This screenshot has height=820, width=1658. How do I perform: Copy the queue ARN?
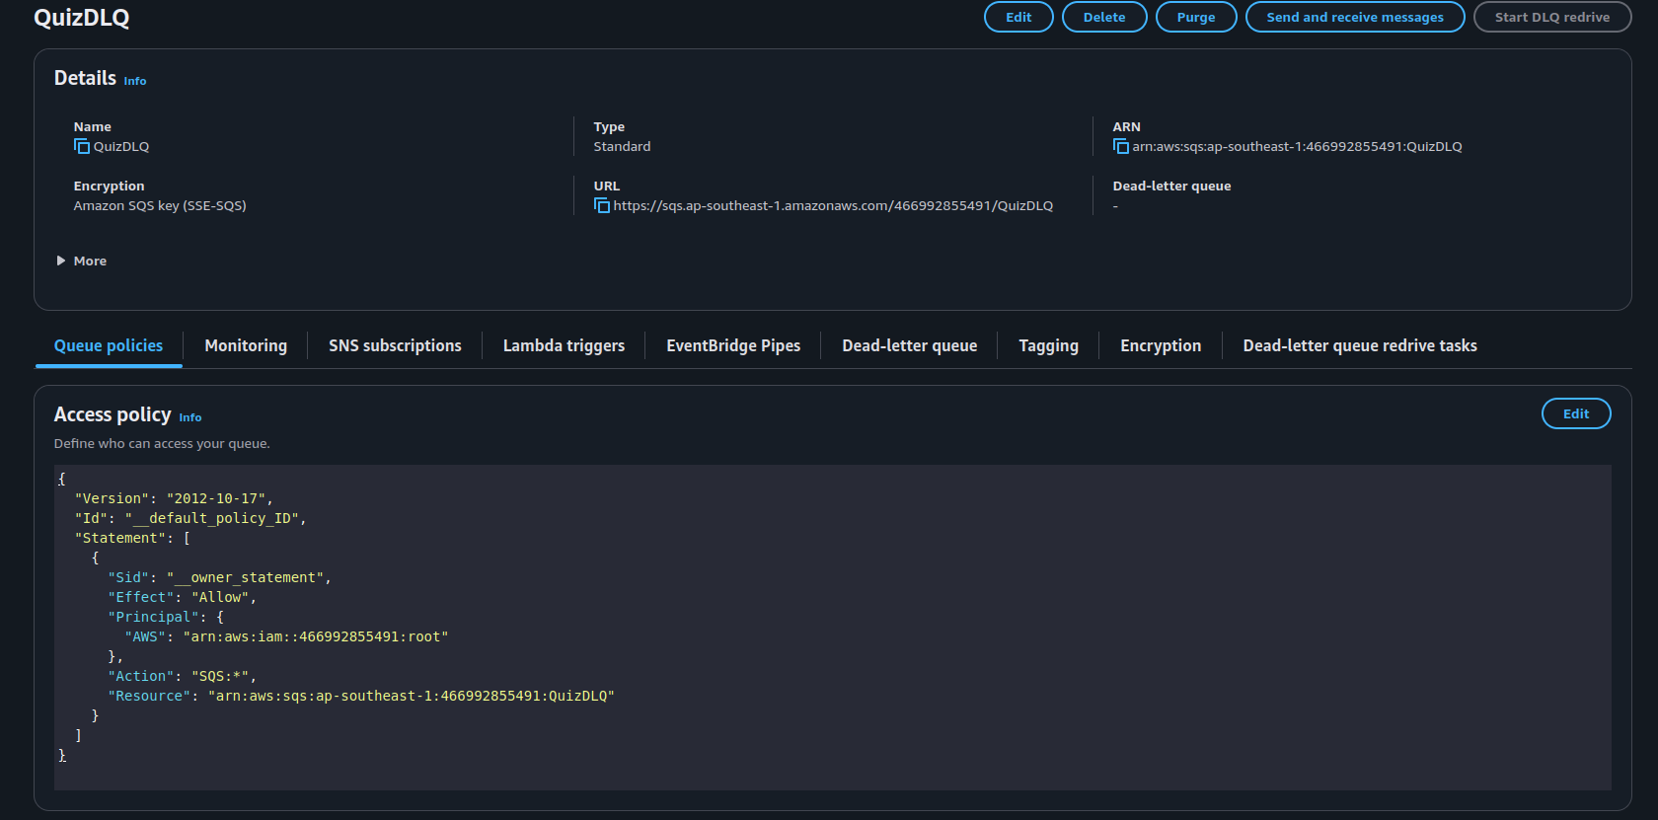click(x=1120, y=147)
